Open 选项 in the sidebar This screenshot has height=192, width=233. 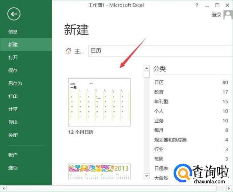click(13, 168)
